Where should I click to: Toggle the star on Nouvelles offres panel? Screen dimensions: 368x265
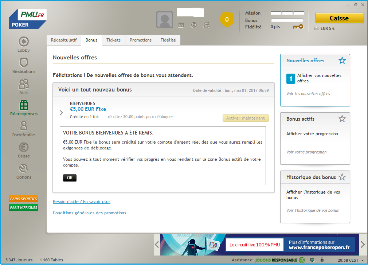coord(342,61)
